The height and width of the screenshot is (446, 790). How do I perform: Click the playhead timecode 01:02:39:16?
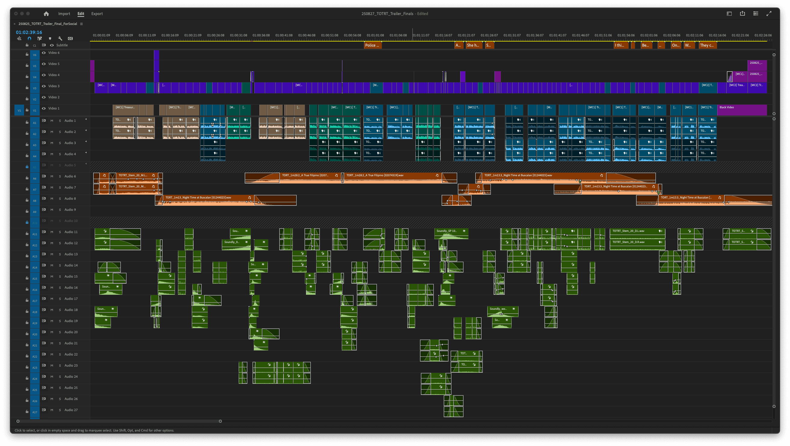[x=29, y=32]
